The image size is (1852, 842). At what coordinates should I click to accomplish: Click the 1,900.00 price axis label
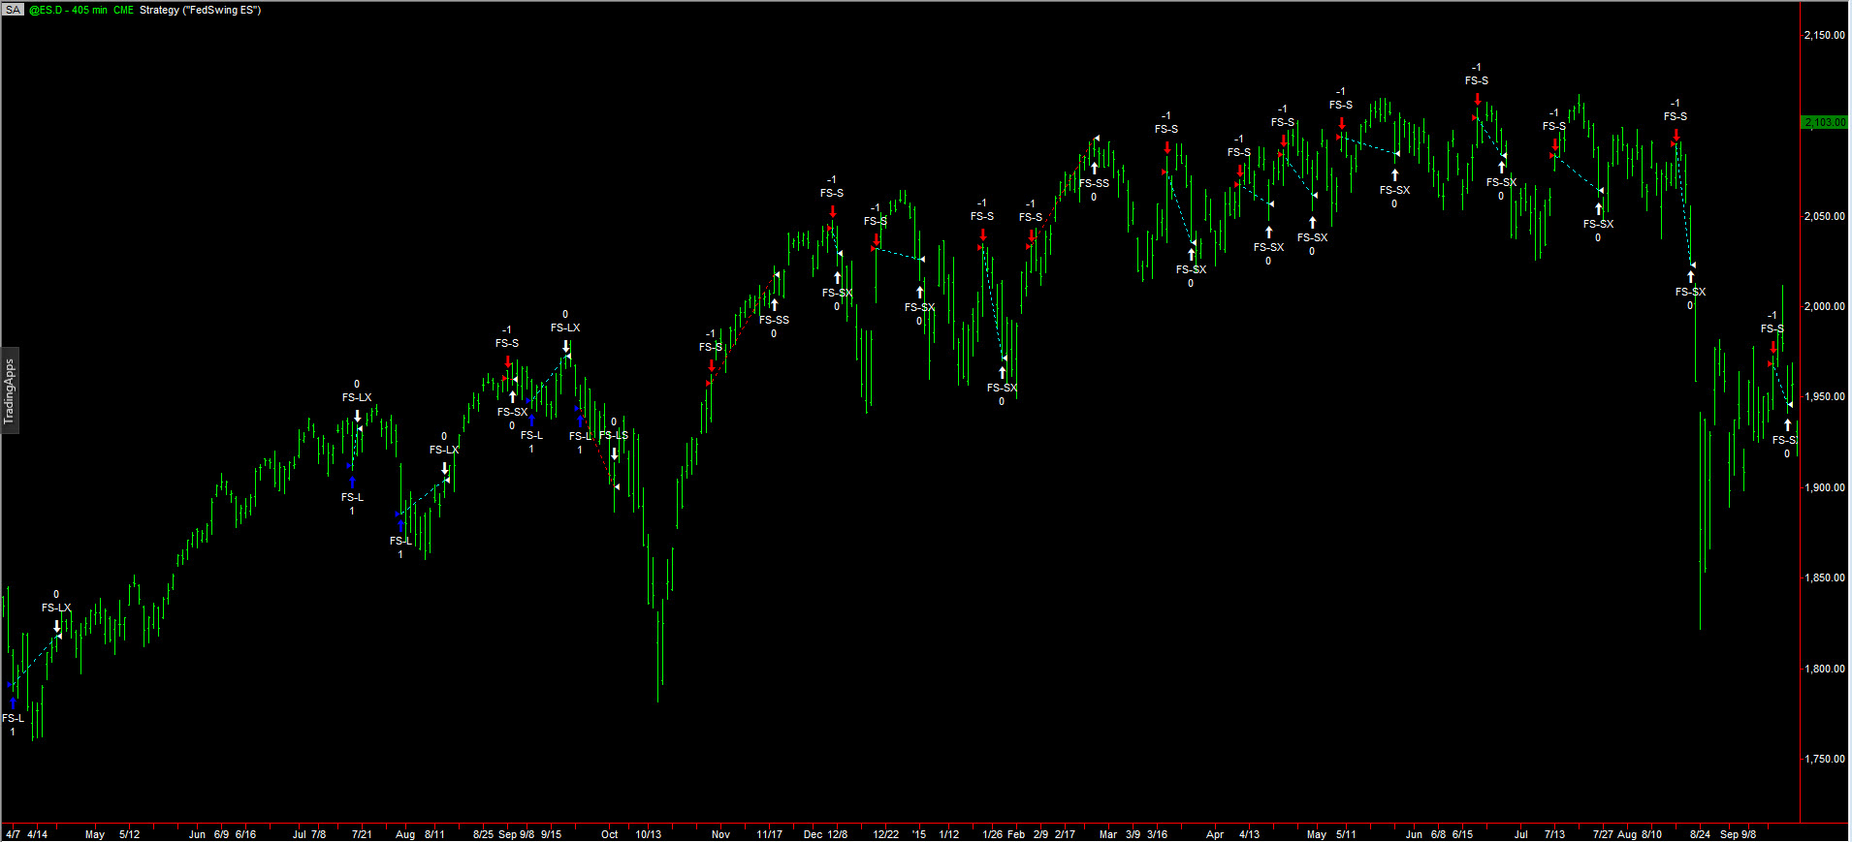pyautogui.click(x=1824, y=487)
